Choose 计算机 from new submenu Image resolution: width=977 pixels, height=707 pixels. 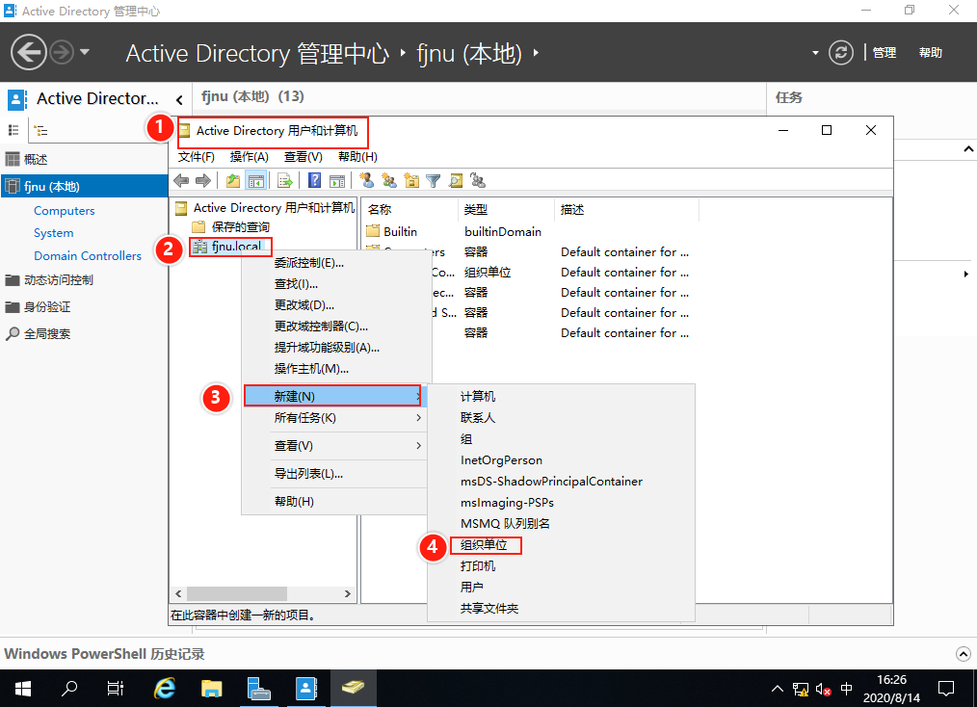pos(478,397)
